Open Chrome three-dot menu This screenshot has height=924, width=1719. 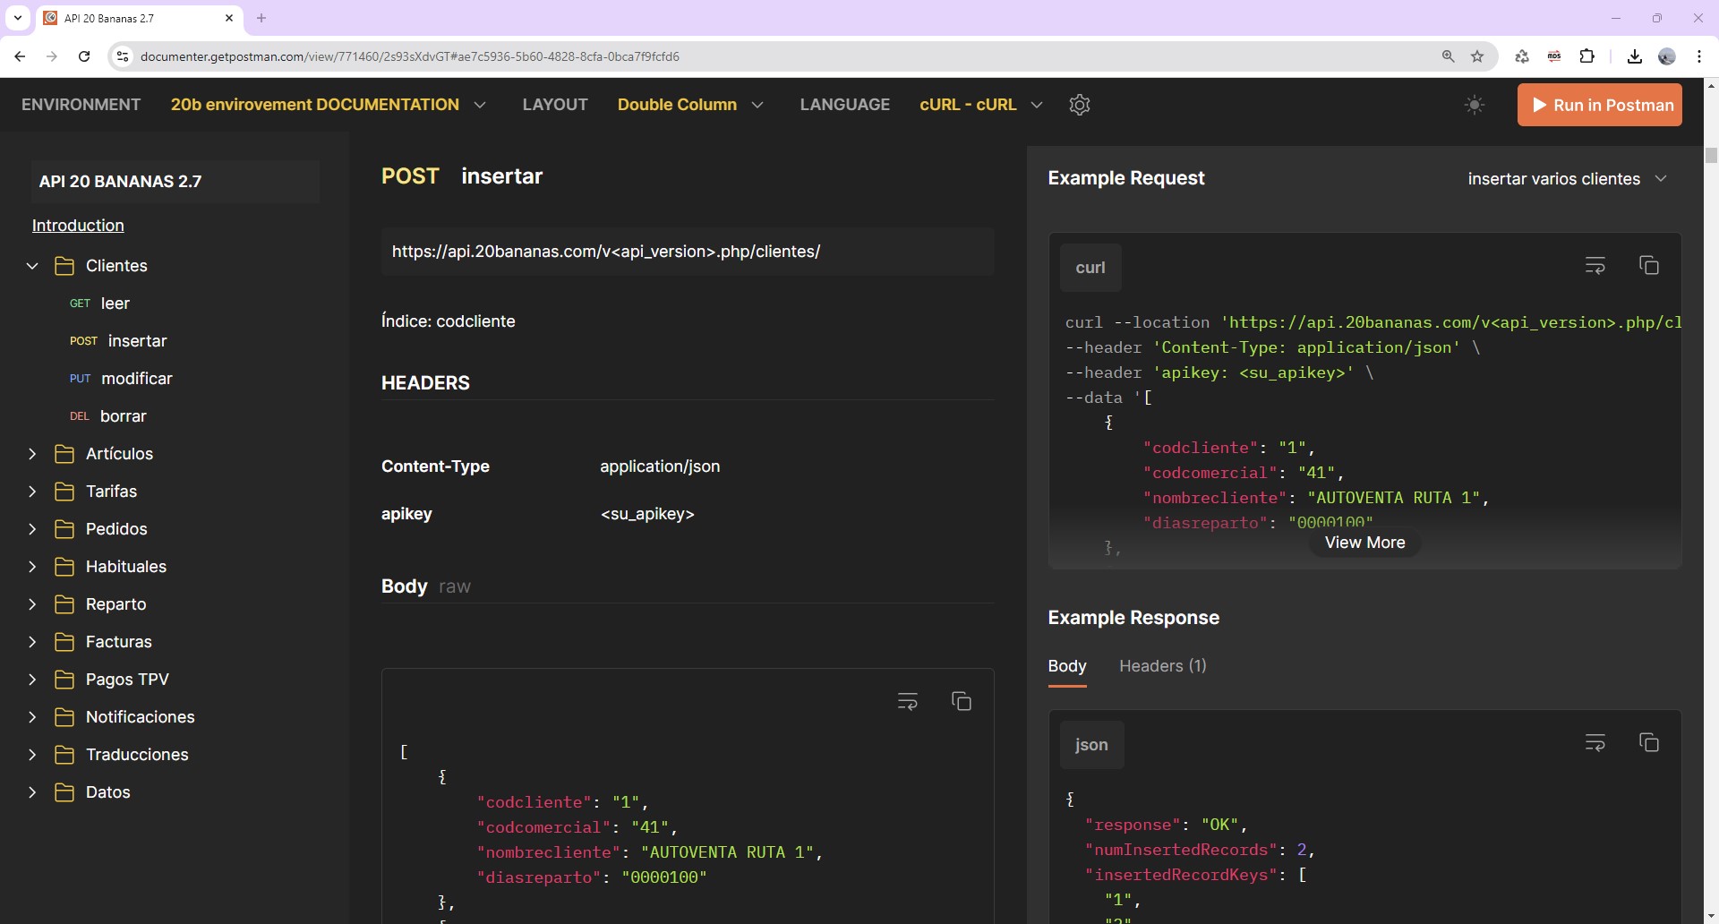(x=1699, y=56)
